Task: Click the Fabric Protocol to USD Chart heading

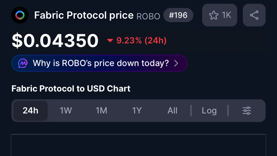Action: 71,89
